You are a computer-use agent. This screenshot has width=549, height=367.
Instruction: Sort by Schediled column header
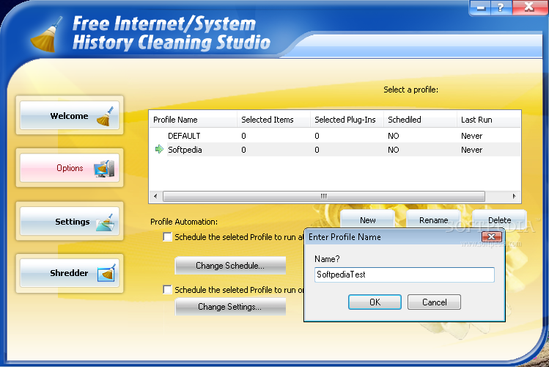[x=420, y=120]
